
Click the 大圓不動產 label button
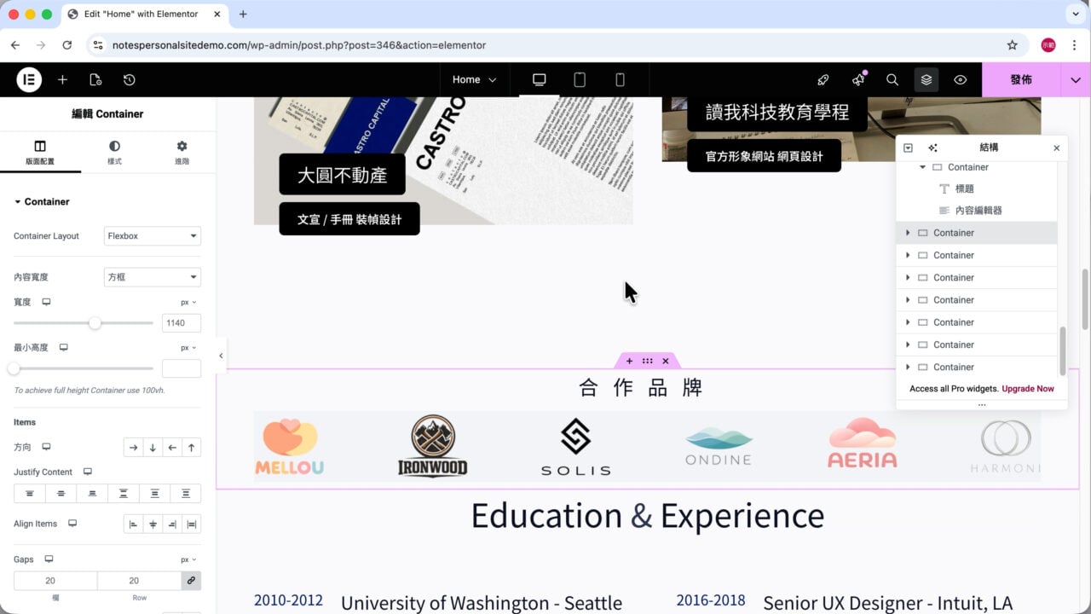click(x=342, y=175)
